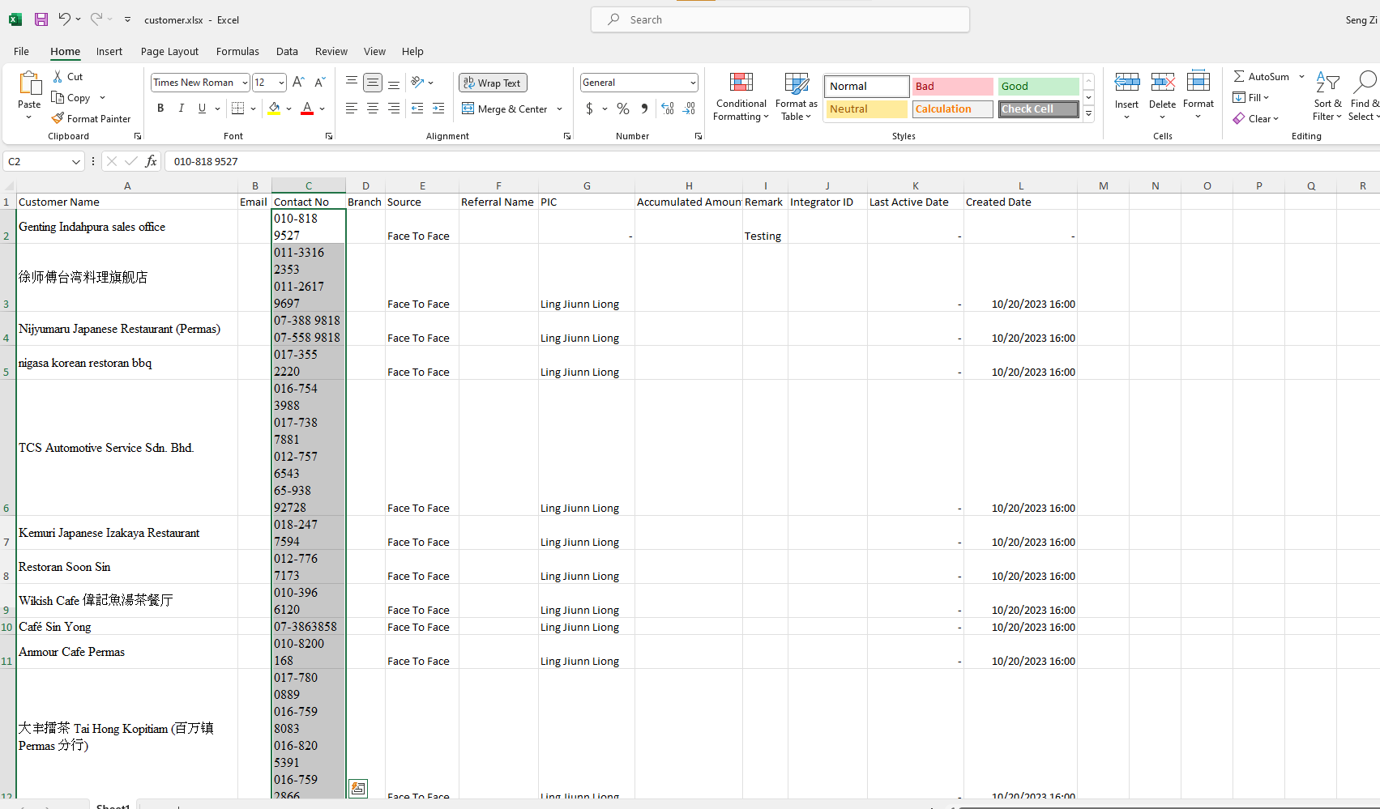Click the Delete cells icon

tap(1162, 82)
